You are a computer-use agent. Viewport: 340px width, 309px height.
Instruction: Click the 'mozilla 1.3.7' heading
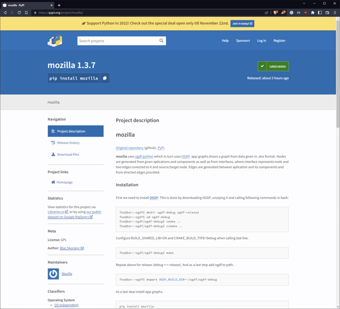71,65
